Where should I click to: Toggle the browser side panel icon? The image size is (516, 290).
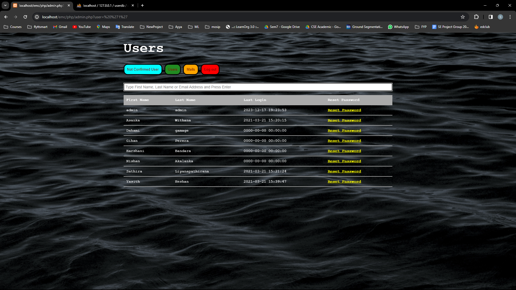pyautogui.click(x=490, y=17)
